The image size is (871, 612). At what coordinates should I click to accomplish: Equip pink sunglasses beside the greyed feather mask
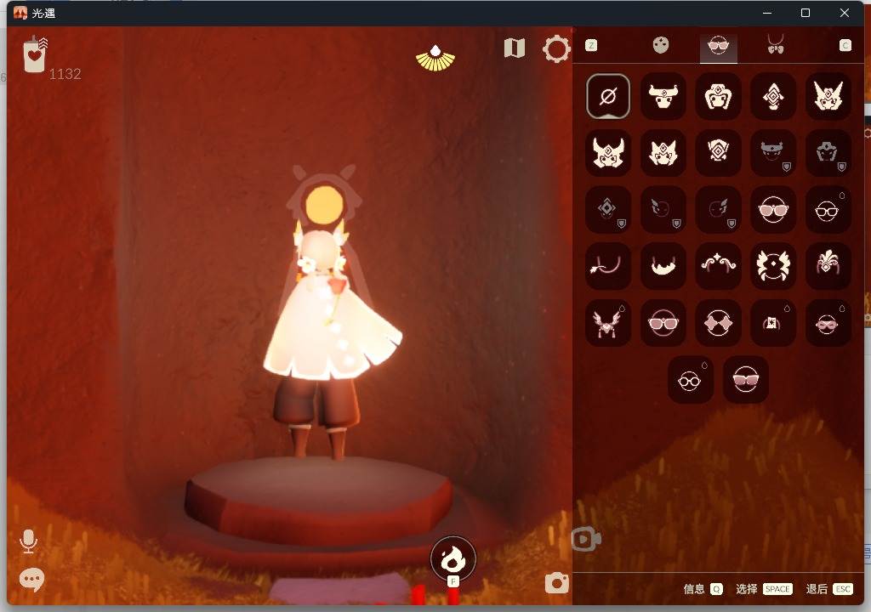[x=772, y=209]
